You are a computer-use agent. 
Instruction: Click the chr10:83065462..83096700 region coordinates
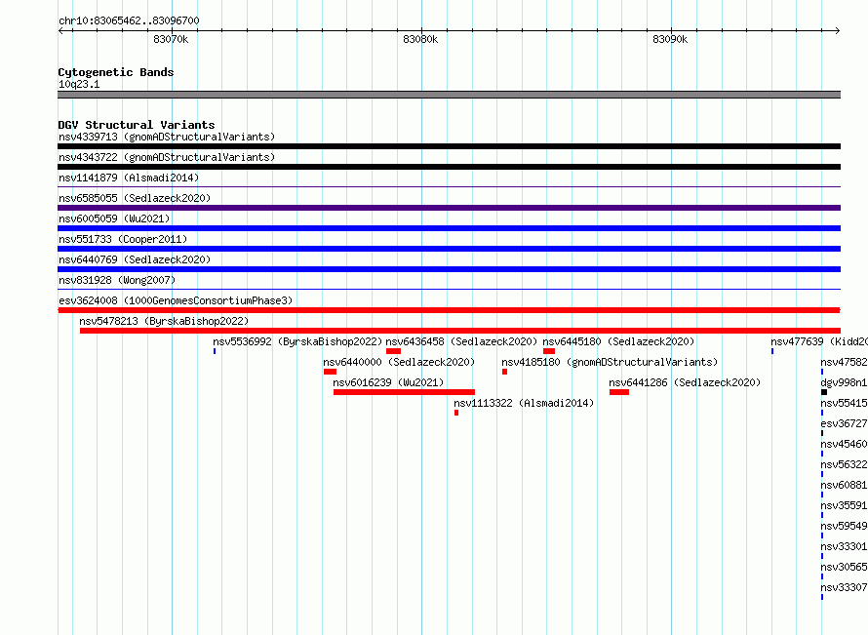click(129, 20)
